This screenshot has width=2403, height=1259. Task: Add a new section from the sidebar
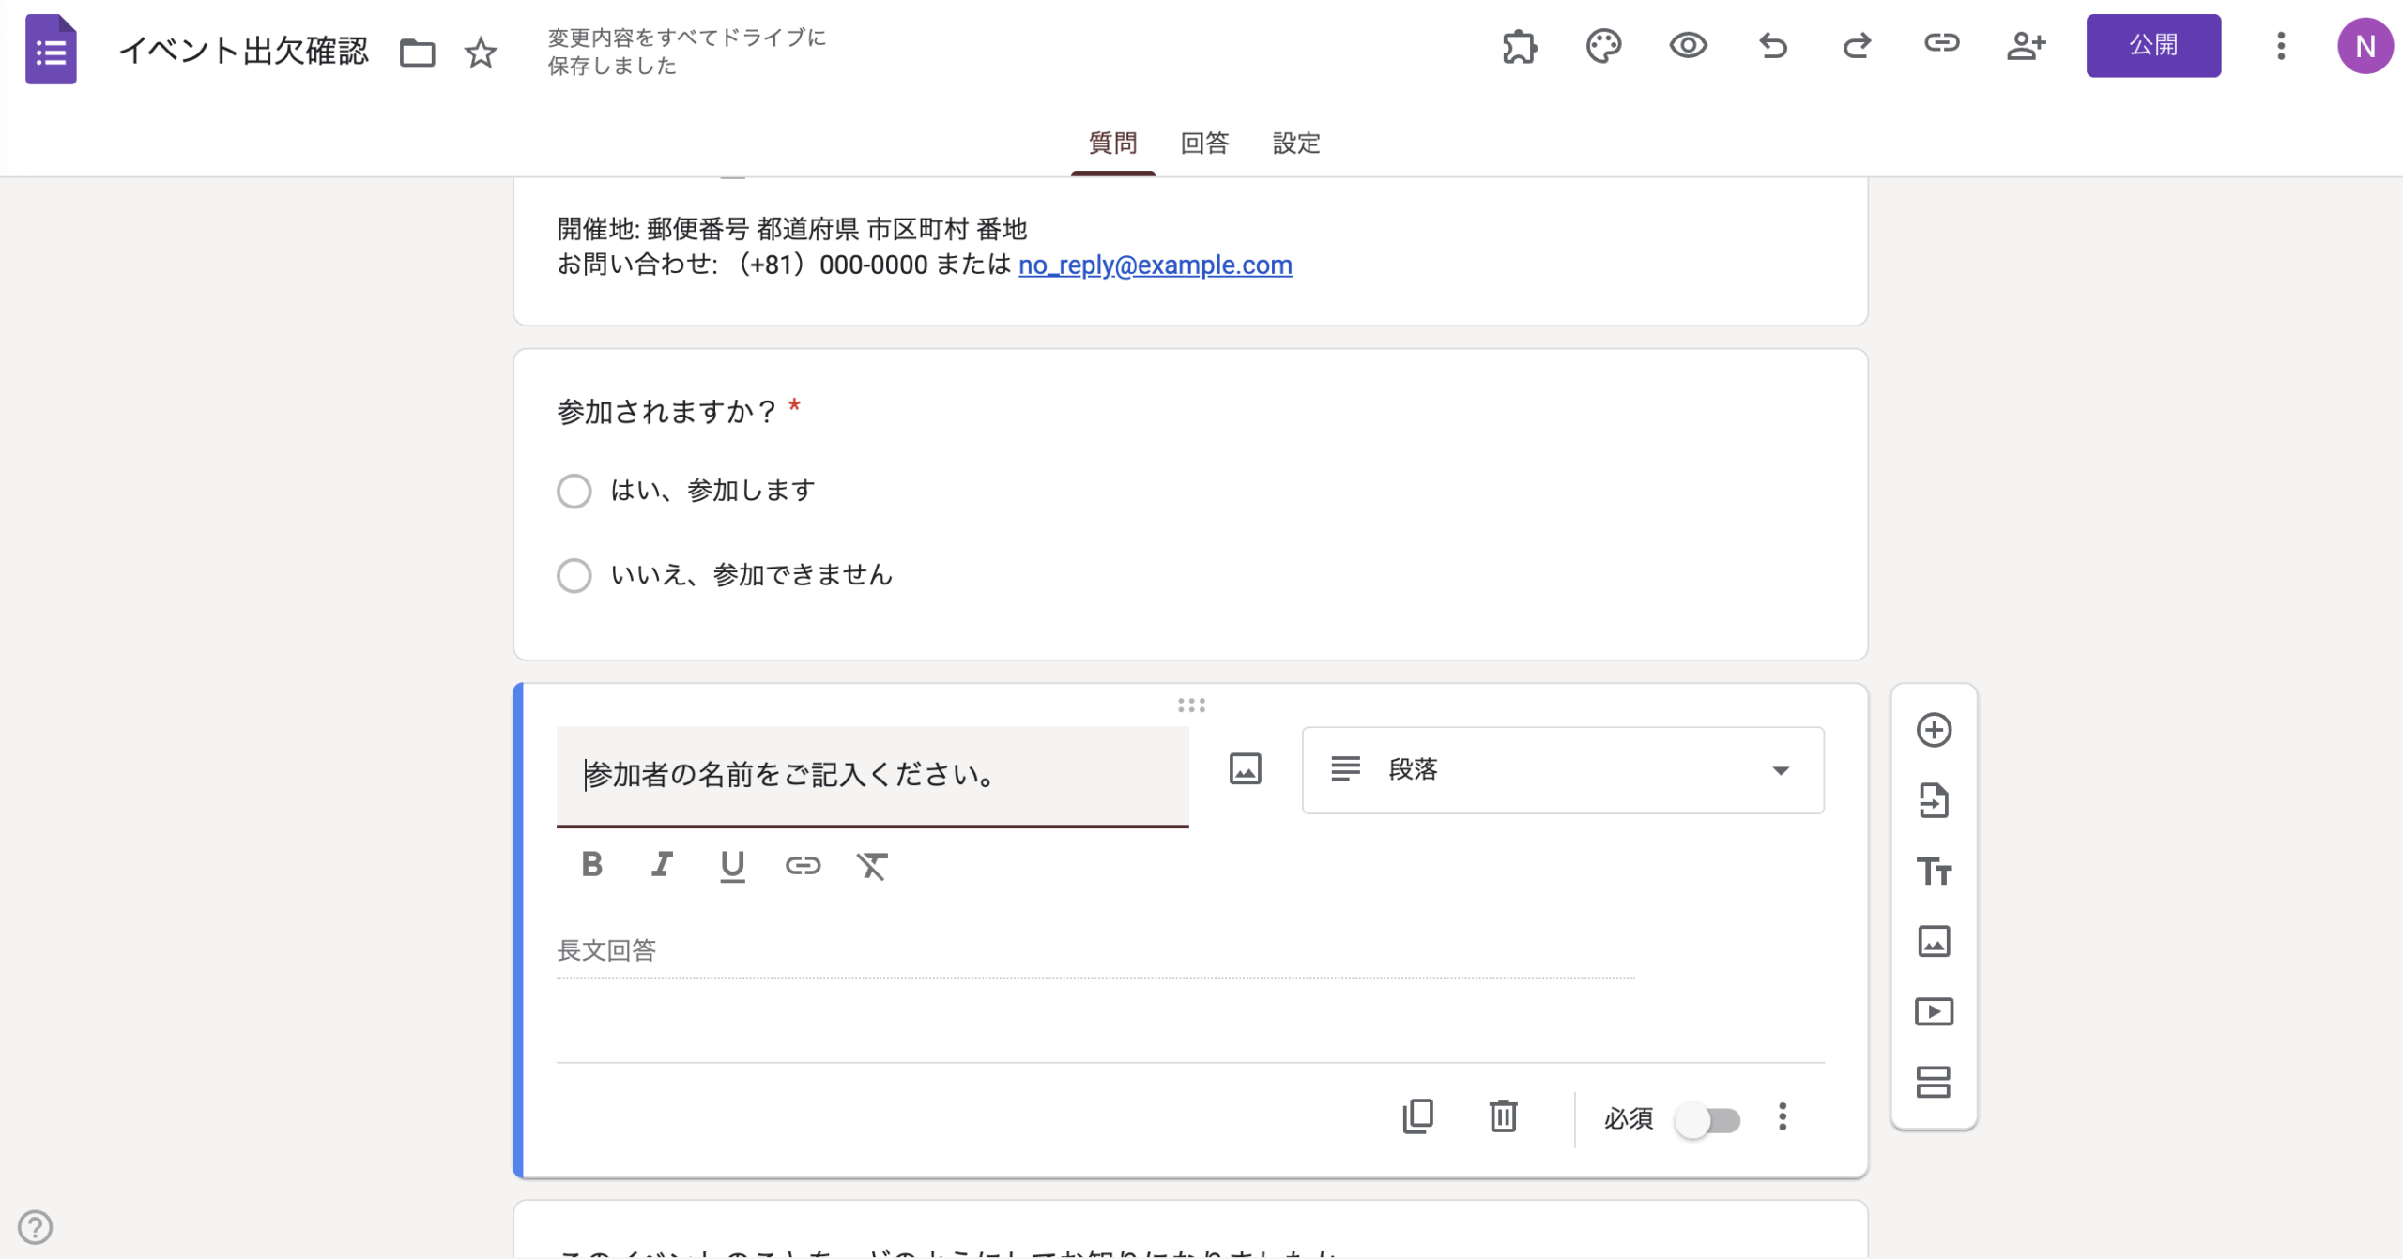click(x=1934, y=1082)
